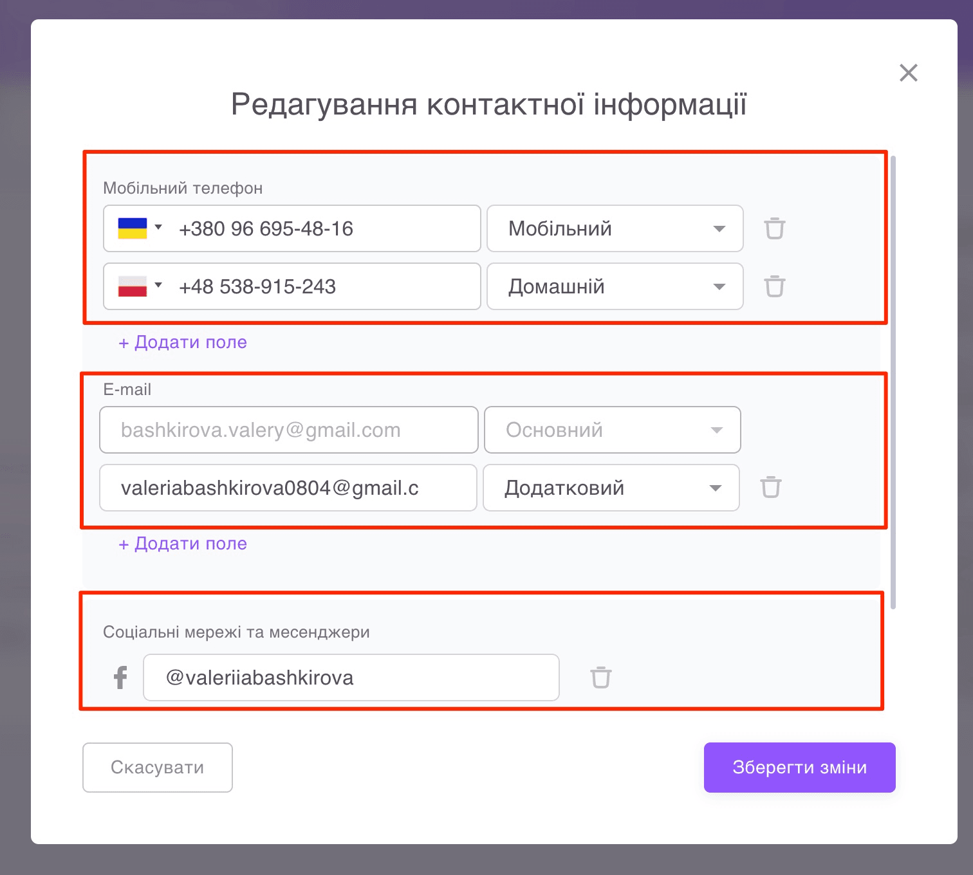Click Додати поле under phone numbers
The width and height of the screenshot is (973, 875).
182,342
